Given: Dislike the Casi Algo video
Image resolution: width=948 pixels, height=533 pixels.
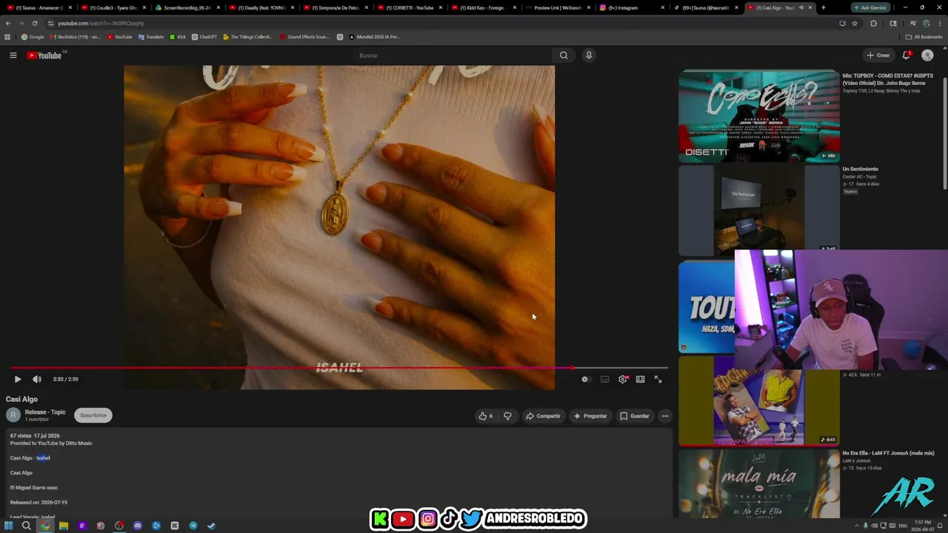Looking at the screenshot, I should (507, 416).
